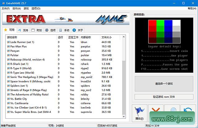Viewport: 198px width, 128px height.
Task: Open the 帮助(H) menu
Action: click(192, 8)
